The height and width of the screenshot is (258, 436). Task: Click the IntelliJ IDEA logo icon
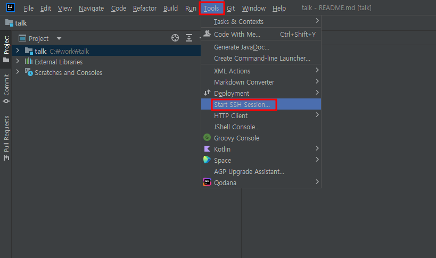pyautogui.click(x=11, y=7)
